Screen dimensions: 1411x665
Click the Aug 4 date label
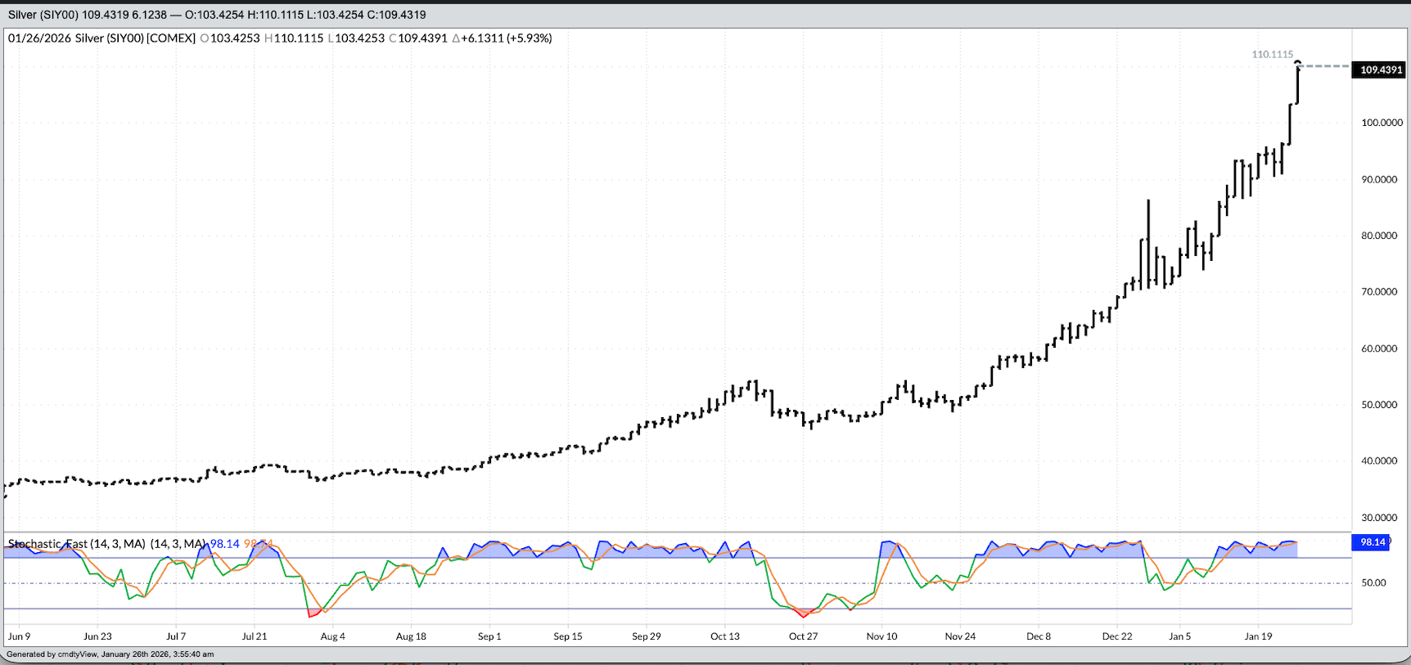[x=332, y=636]
